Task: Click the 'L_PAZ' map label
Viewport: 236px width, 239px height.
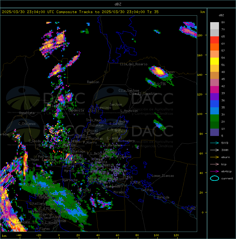Action: tap(191, 209)
